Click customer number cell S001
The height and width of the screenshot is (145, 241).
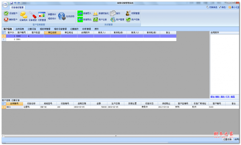click(x=22, y=39)
